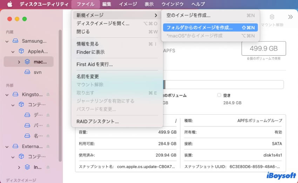Click the disk icon beside バ… volume
The width and height of the screenshot is (298, 183).
click(x=27, y=125)
